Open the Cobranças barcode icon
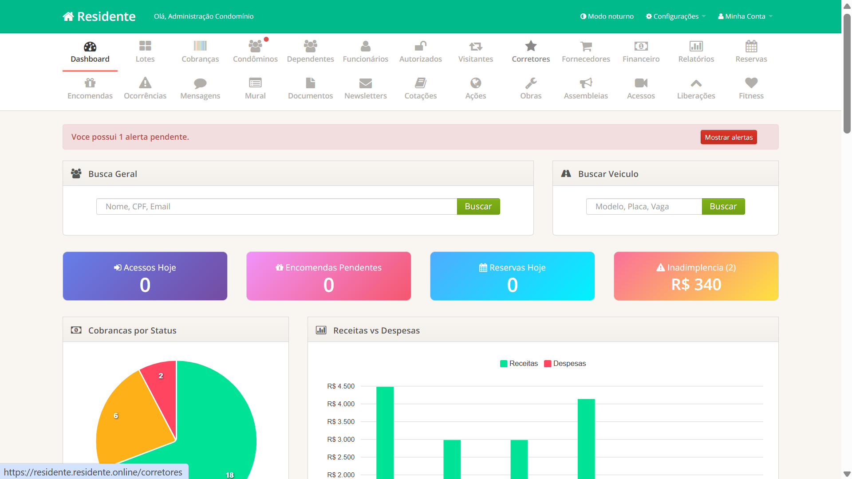Viewport: 852px width, 479px height. click(x=200, y=46)
